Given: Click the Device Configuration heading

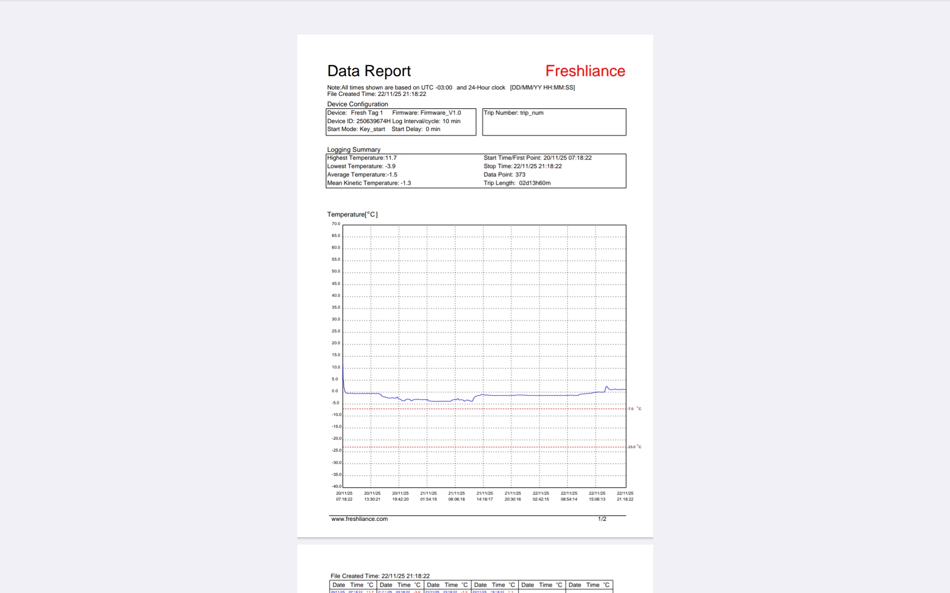Looking at the screenshot, I should (x=357, y=104).
